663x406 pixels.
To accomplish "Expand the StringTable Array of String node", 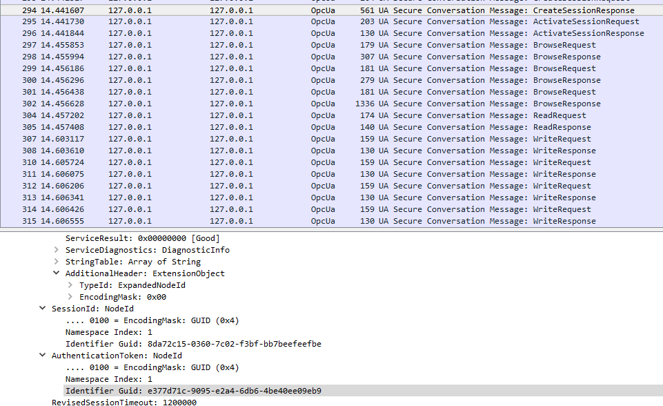I will 55,261.
